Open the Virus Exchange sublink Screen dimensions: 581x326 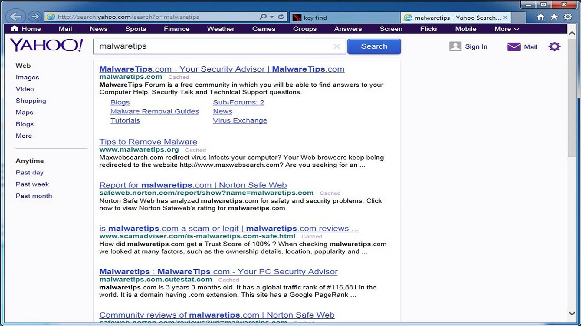click(240, 120)
